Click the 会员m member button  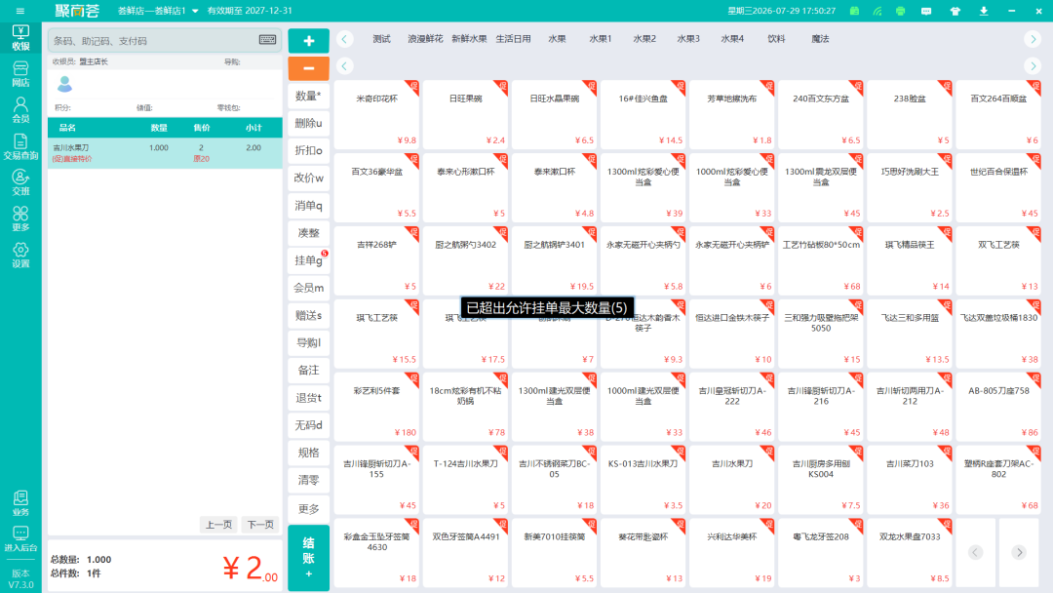[309, 288]
